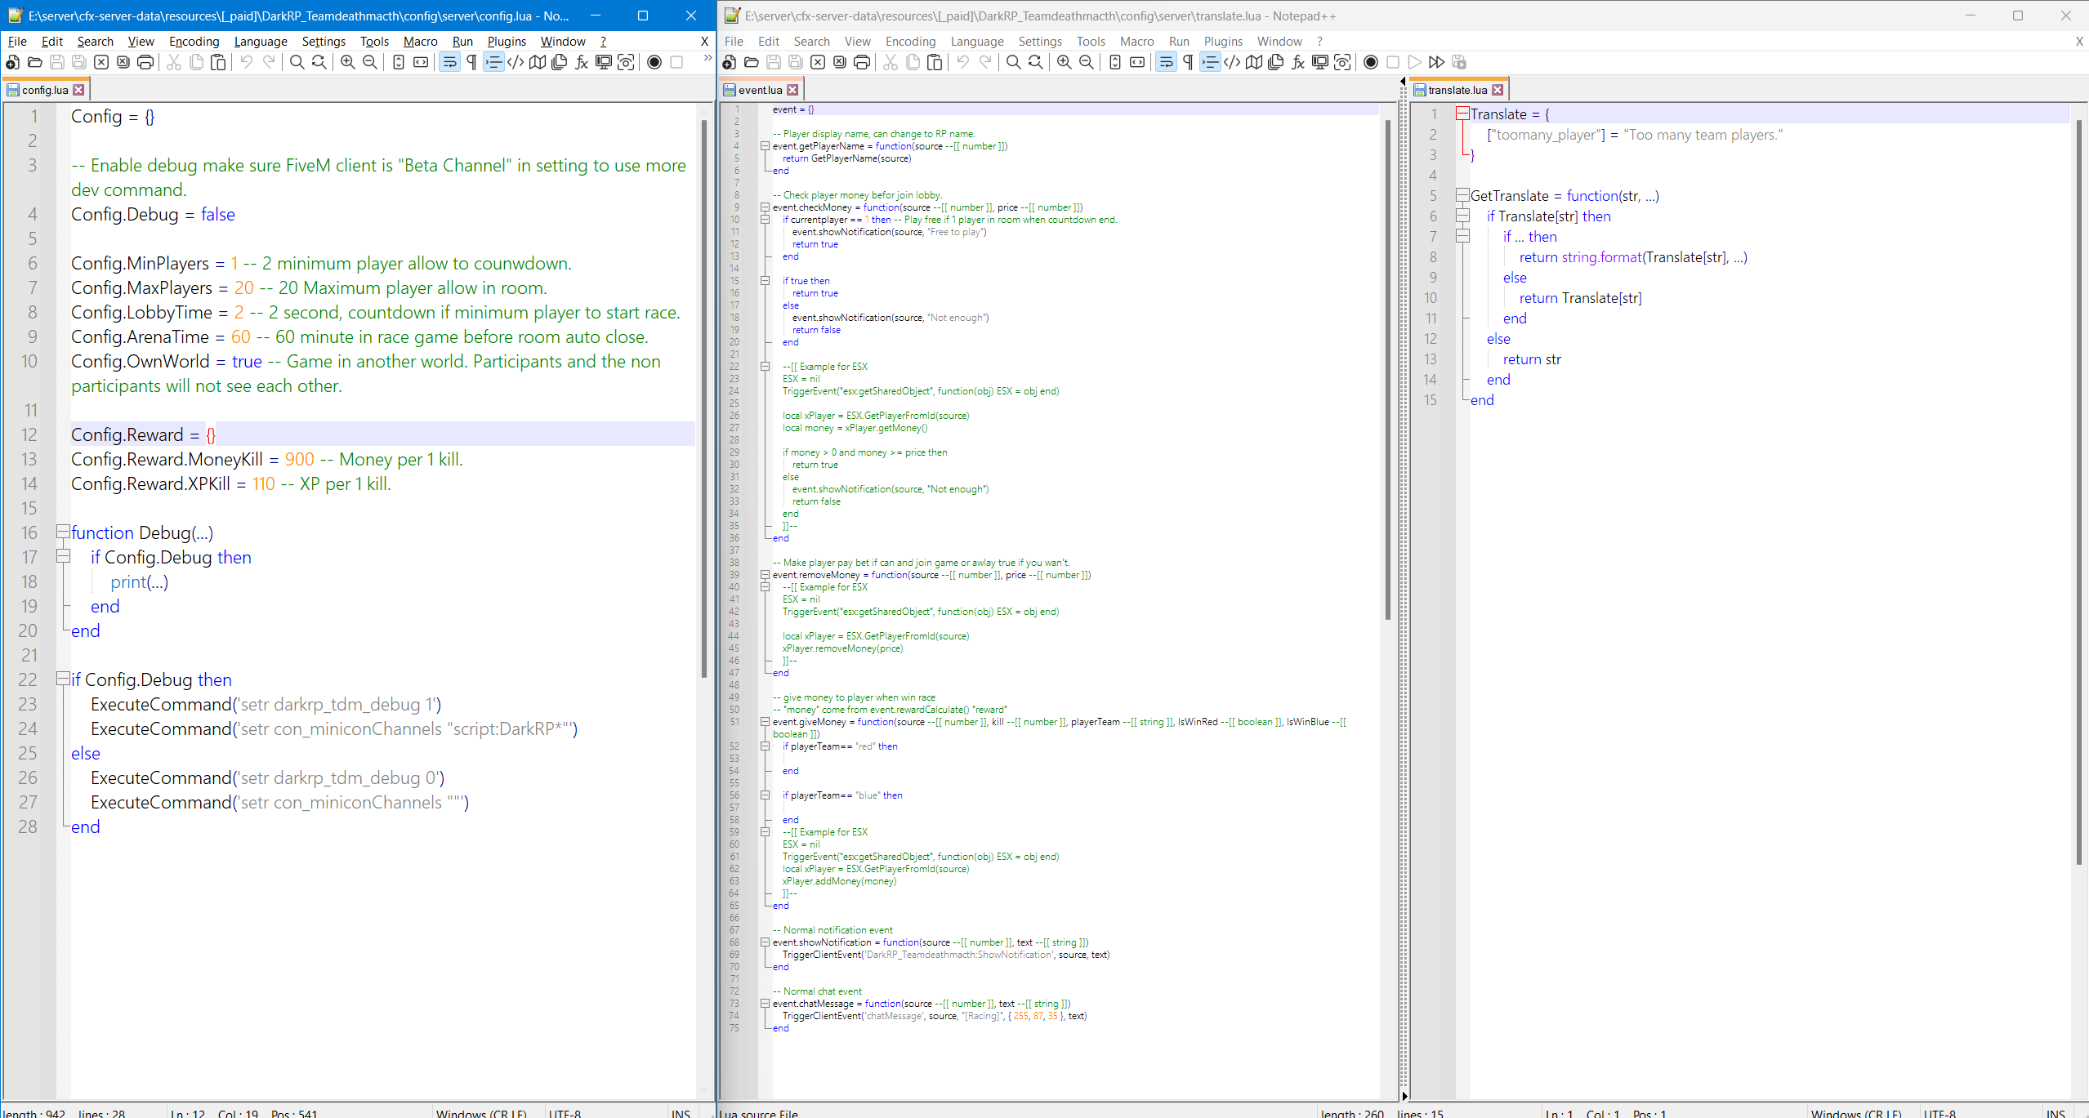Toggle word wrap in the translate.lua window
The image size is (2089, 1118).
[1167, 61]
